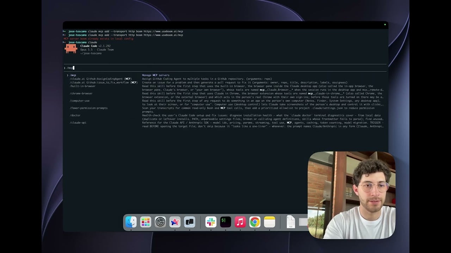Click the 'Claude Code v2.1.292' version text
Screen dimensions: 451x253
pos(95,46)
